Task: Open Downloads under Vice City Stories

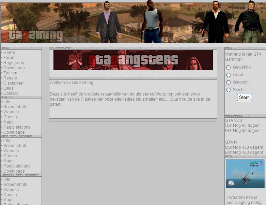Action: coord(14,171)
